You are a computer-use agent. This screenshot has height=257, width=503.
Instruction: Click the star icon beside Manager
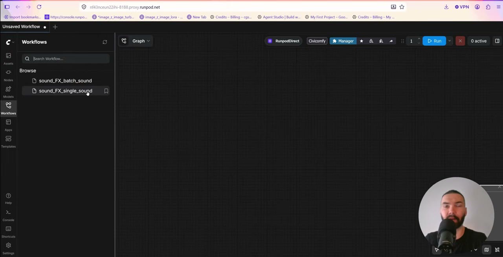pyautogui.click(x=362, y=41)
